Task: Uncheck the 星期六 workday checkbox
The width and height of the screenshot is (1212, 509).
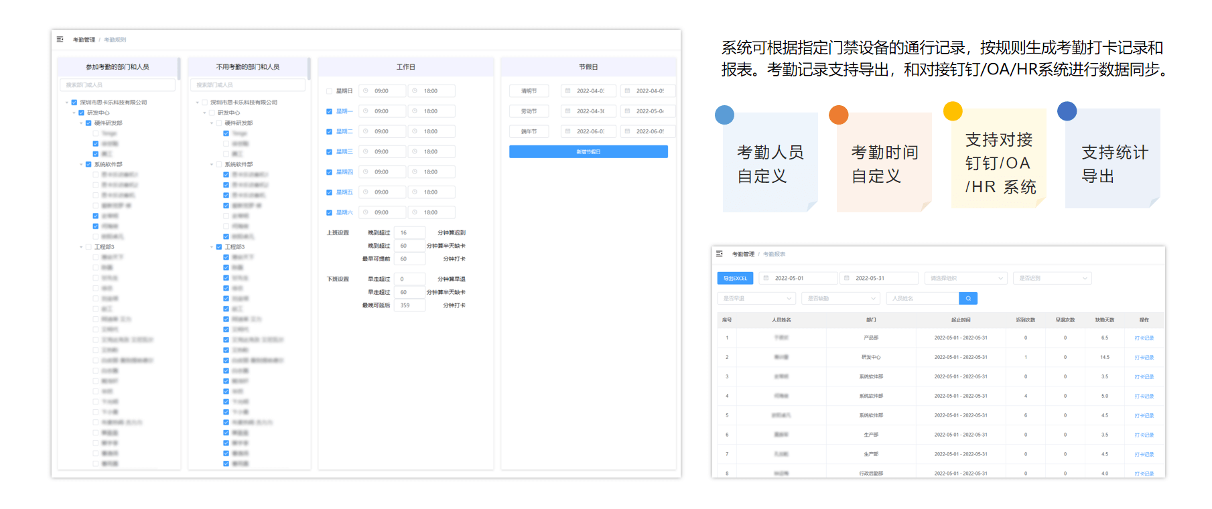Action: [x=329, y=212]
